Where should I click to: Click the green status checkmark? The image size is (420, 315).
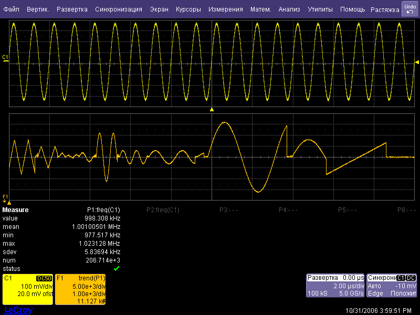[x=117, y=268]
